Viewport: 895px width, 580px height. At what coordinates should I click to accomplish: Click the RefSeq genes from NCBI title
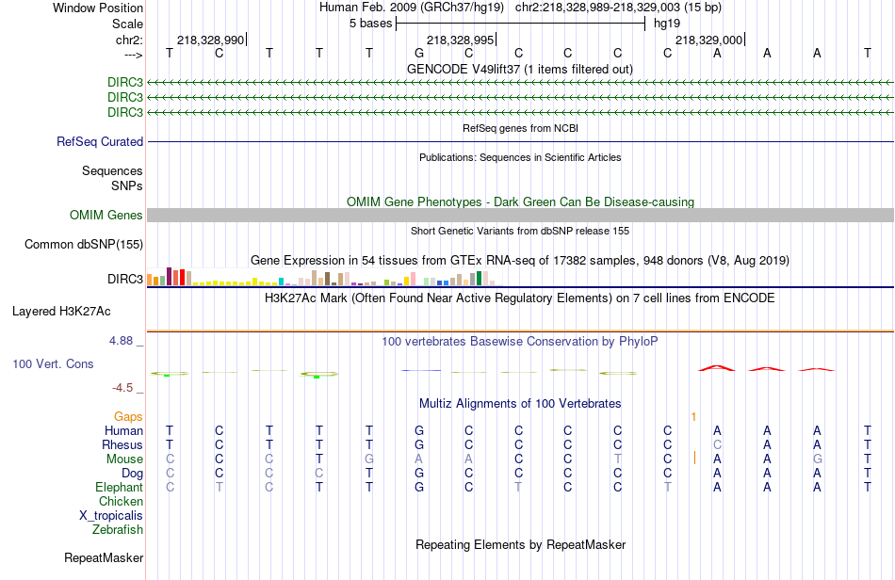coord(521,128)
